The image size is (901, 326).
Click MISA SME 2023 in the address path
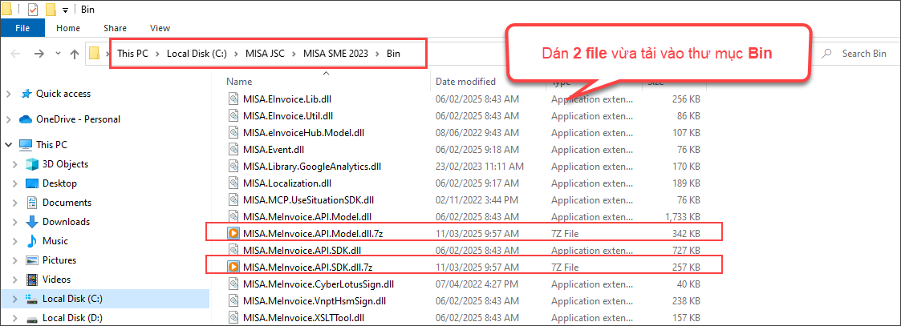coord(336,54)
